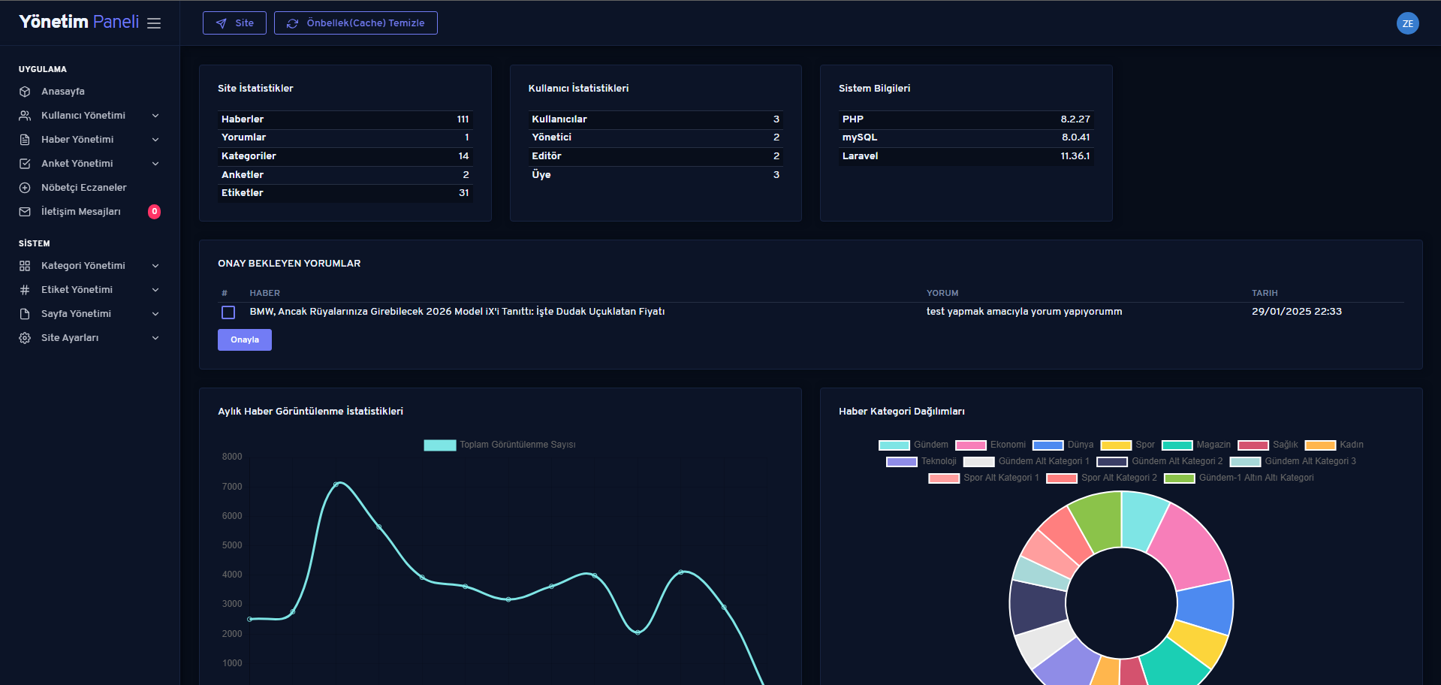Click the Onayla approve button
1441x685 pixels.
click(x=245, y=340)
